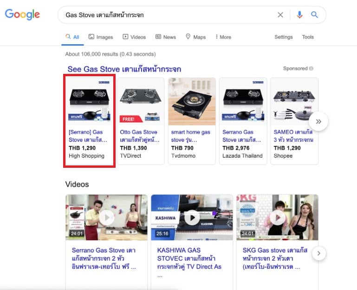Open search Tools
The width and height of the screenshot is (357, 290).
308,37
